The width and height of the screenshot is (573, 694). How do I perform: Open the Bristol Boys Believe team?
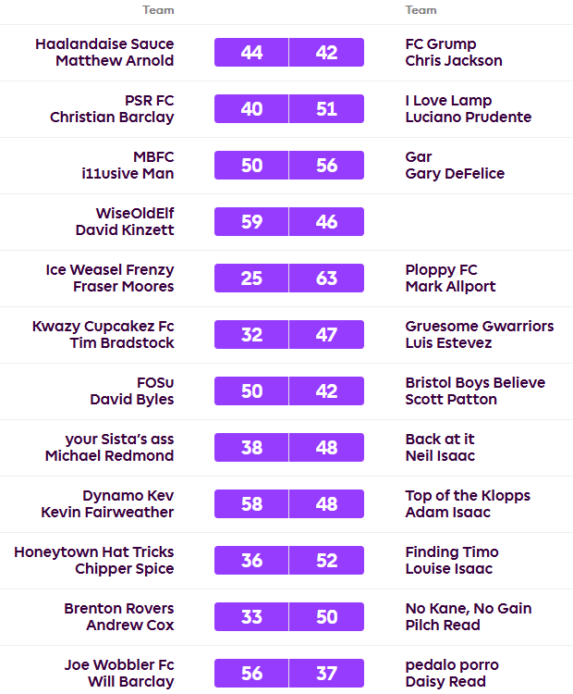tap(475, 382)
